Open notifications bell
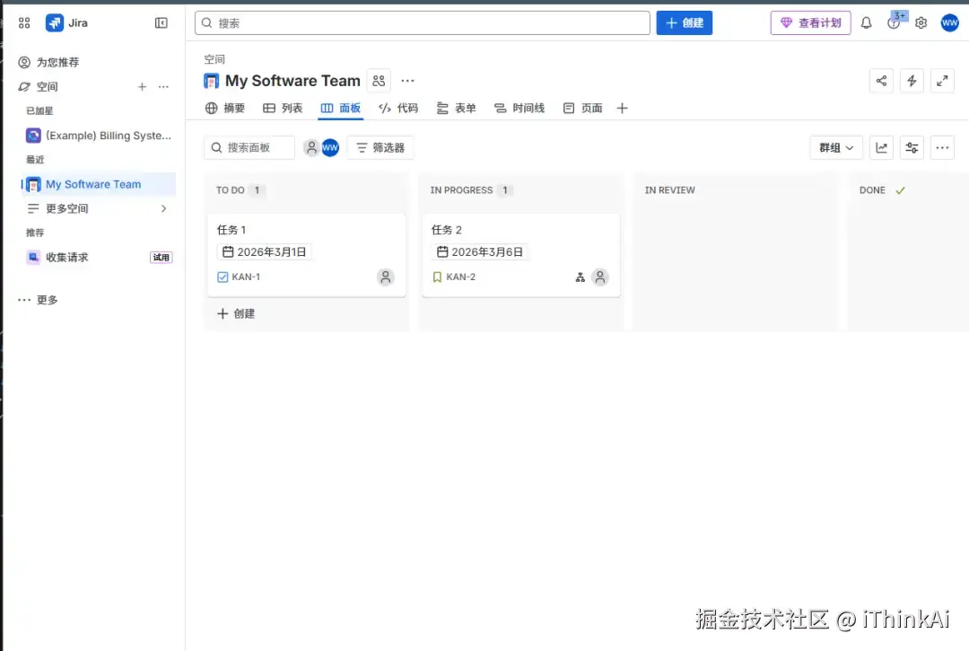The height and width of the screenshot is (651, 969). [867, 22]
